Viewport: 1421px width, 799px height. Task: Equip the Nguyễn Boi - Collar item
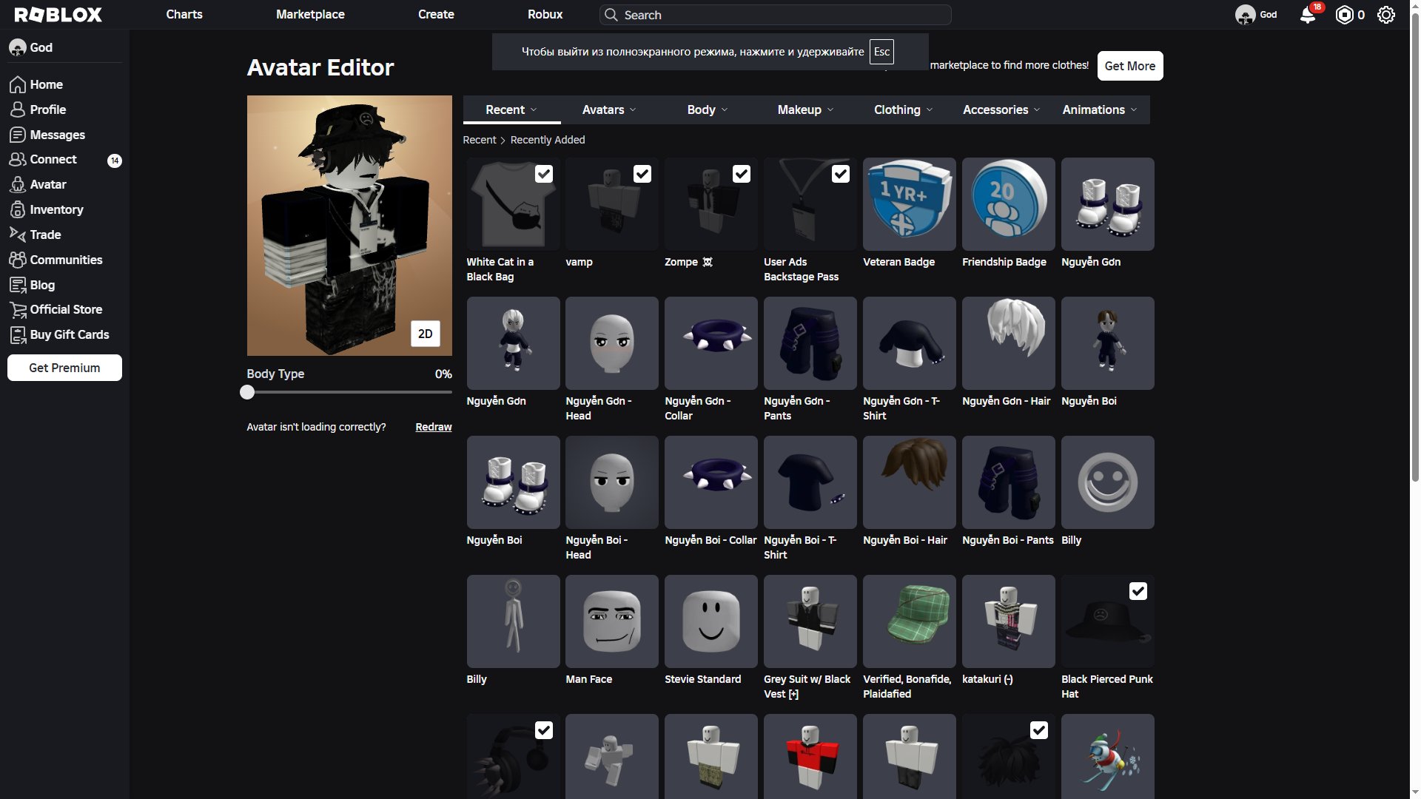click(x=711, y=482)
